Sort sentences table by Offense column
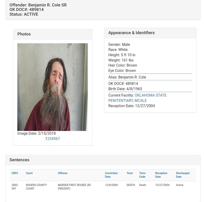Viewport: 204px width, 202px height. [x=63, y=173]
